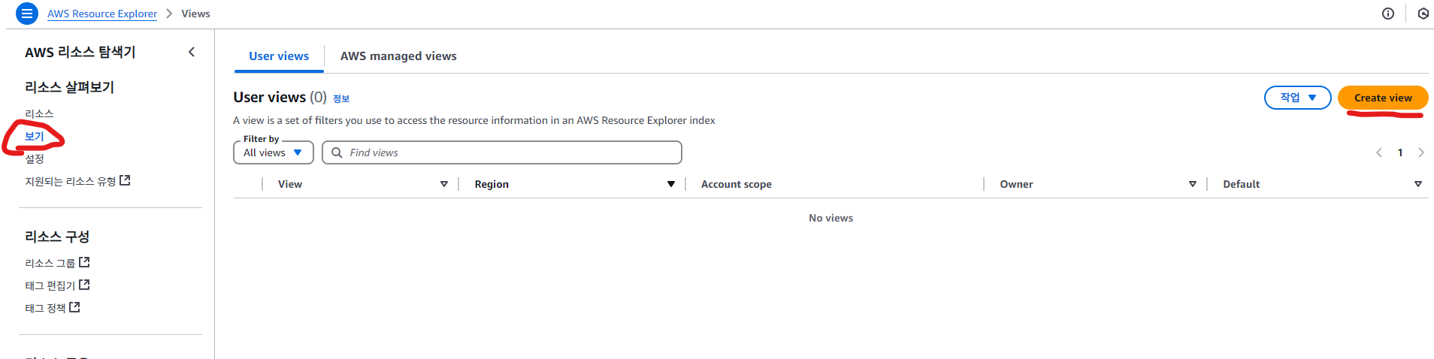Screen dimensions: 1434x359
Task: Open AWS Resource Explorer breadcrumb link
Action: click(102, 14)
